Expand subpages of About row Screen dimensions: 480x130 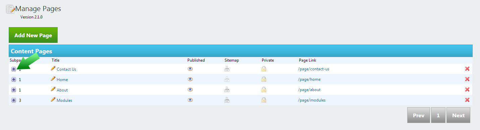[x=14, y=90]
